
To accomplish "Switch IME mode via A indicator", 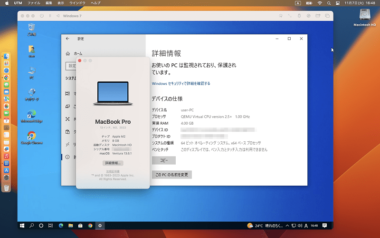I will pos(306,226).
